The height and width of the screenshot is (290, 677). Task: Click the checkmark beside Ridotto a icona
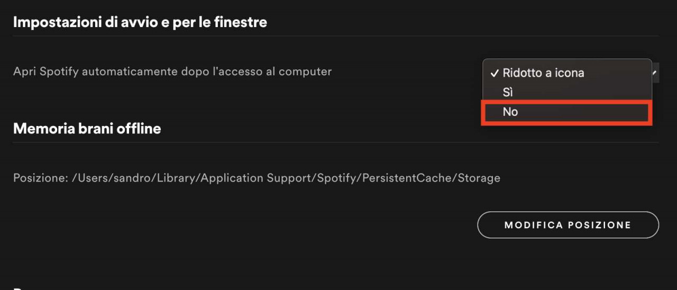(495, 73)
